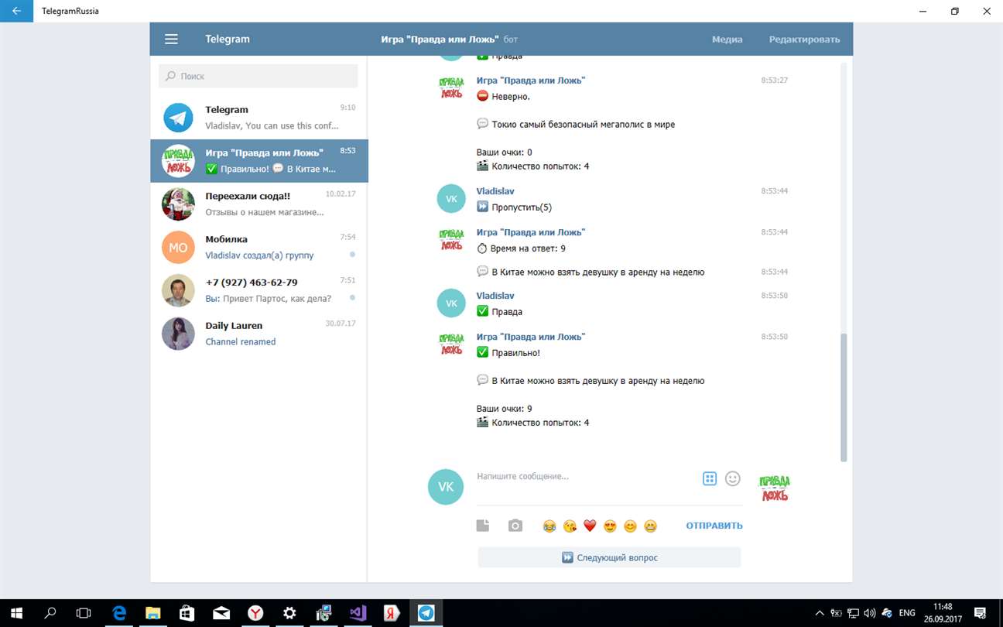The height and width of the screenshot is (627, 1003).
Task: Open the Daily Lauren channel
Action: [259, 334]
